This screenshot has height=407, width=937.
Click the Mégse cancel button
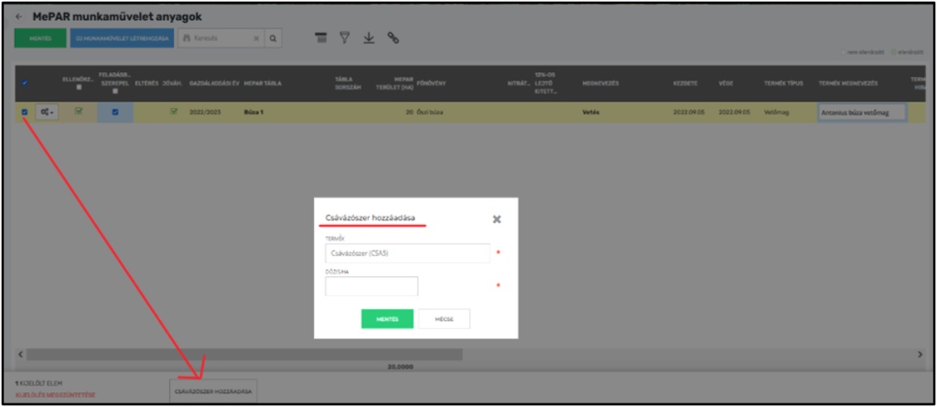[444, 318]
